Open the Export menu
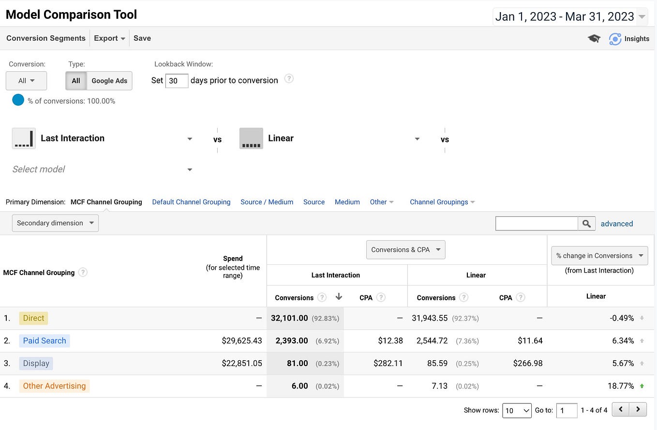 tap(109, 38)
